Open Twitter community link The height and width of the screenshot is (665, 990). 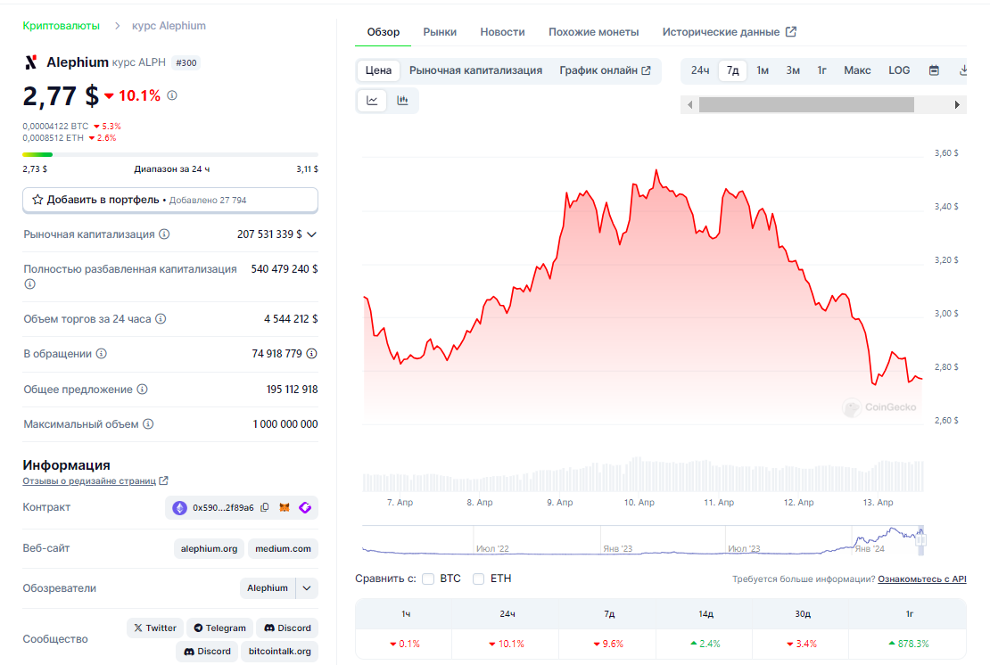pyautogui.click(x=154, y=628)
